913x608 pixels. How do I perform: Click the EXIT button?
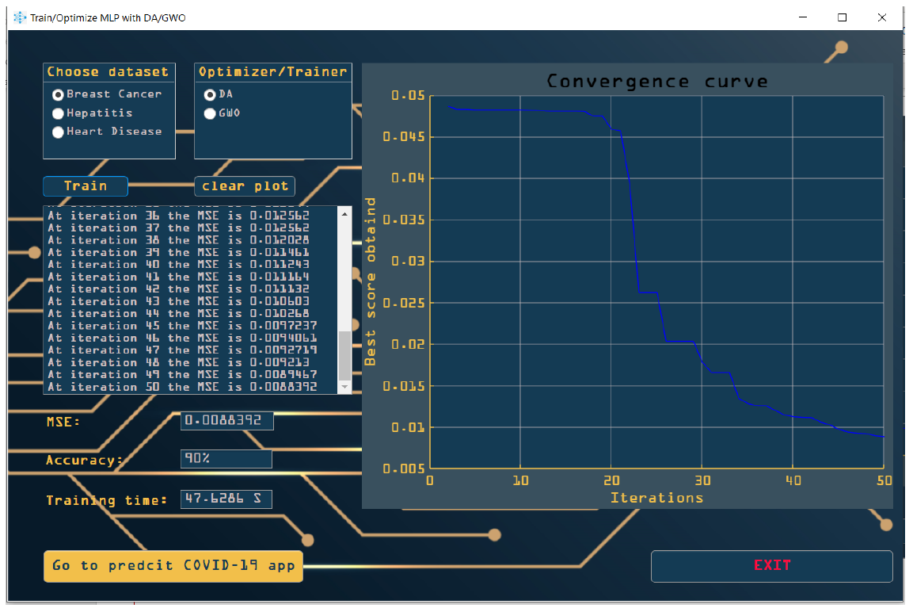[x=771, y=565]
